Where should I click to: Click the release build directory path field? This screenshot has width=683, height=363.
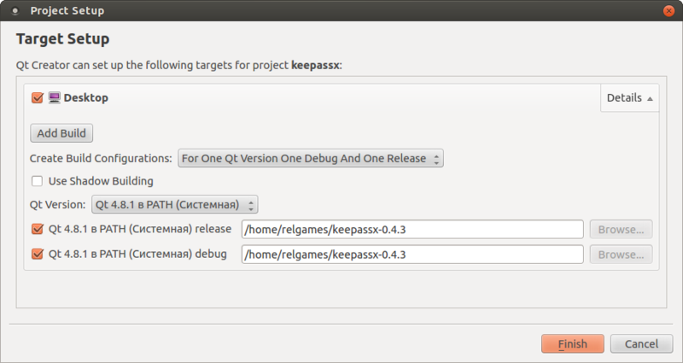click(x=412, y=229)
